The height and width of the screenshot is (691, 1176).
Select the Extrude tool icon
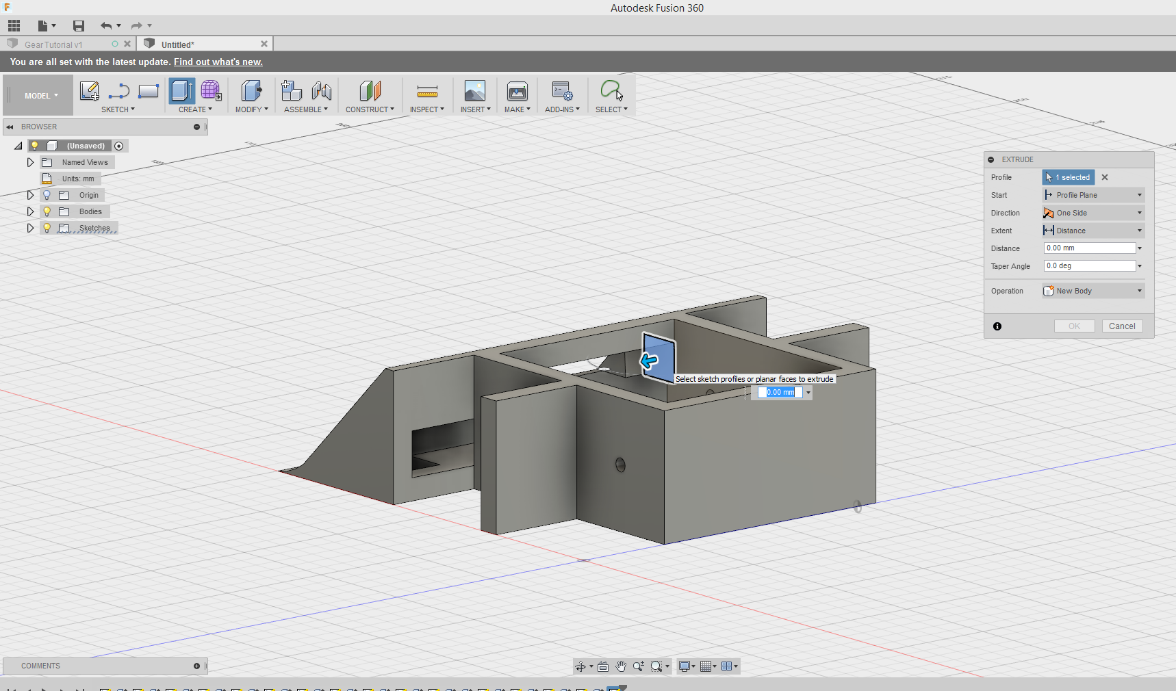[181, 91]
